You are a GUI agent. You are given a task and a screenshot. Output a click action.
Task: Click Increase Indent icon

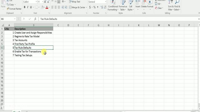66,7
